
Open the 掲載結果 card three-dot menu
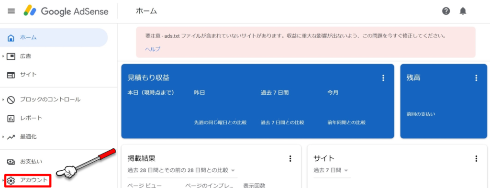click(290, 159)
